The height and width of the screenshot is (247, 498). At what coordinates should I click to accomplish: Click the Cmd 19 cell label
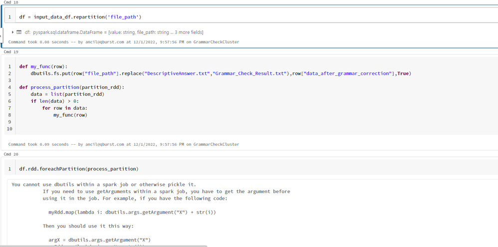pyautogui.click(x=11, y=52)
